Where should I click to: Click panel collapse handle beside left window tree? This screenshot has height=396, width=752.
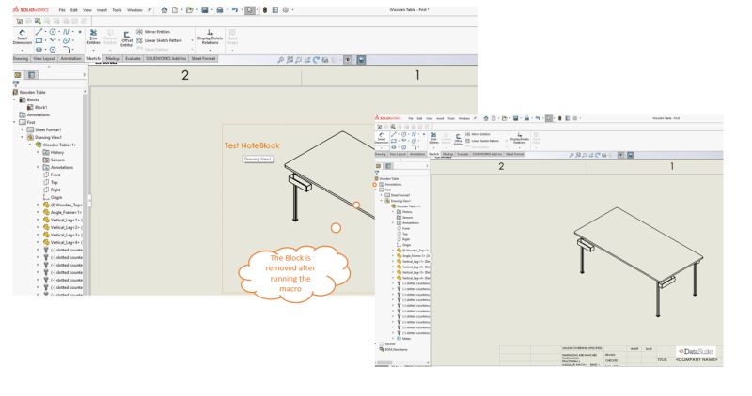coord(89,201)
